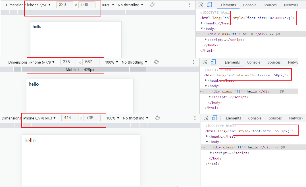Switch to Sources tab in the middle DevTools panel
The height and width of the screenshot is (187, 306).
(274, 62)
